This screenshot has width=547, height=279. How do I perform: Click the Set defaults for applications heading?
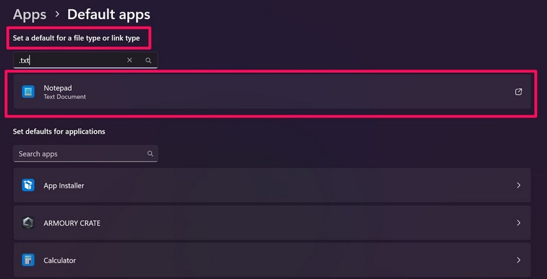click(59, 131)
